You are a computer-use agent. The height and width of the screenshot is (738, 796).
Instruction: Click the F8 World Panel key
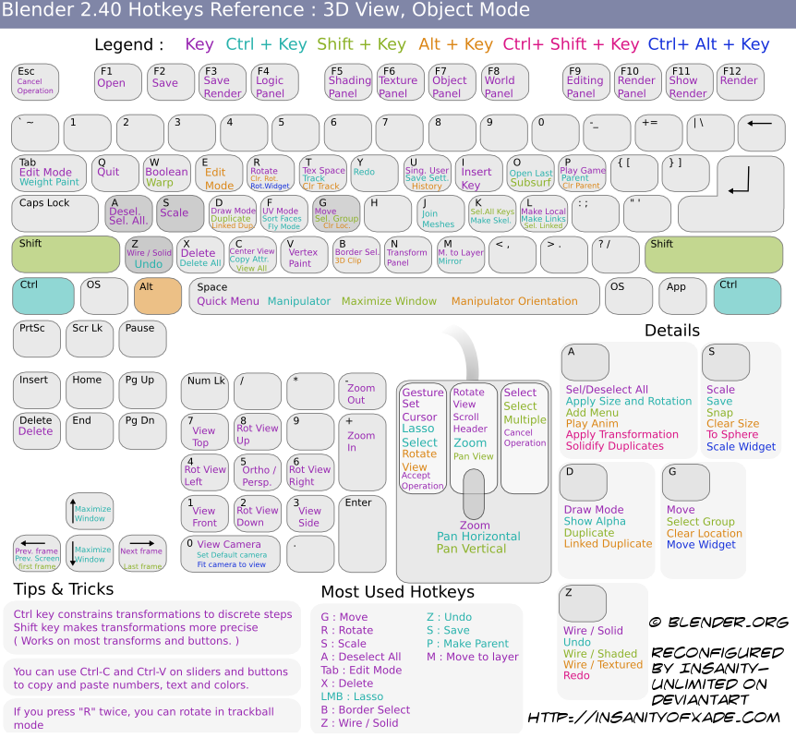pos(504,82)
